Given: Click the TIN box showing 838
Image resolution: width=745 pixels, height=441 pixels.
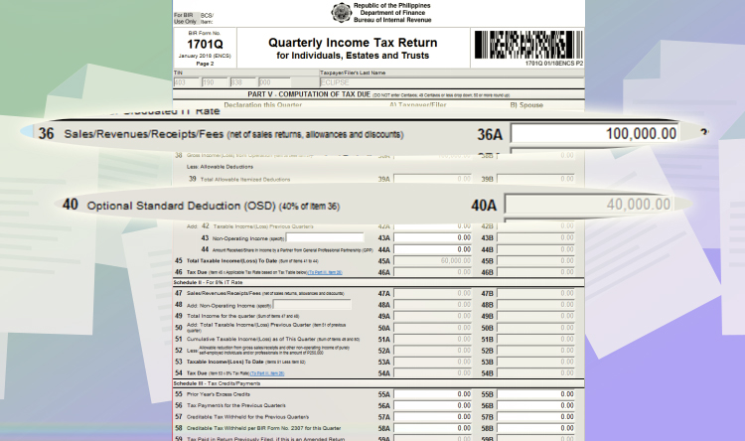Looking at the screenshot, I should tap(242, 82).
